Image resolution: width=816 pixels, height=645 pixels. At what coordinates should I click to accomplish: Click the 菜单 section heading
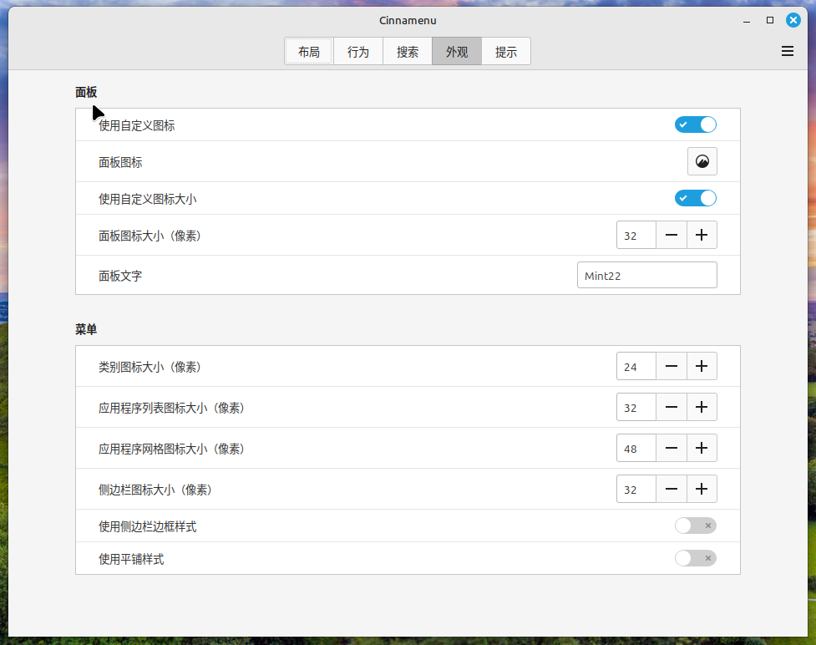86,329
